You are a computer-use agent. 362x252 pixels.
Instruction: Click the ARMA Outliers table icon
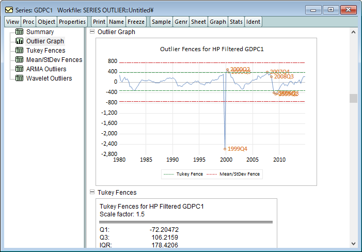click(x=19, y=69)
